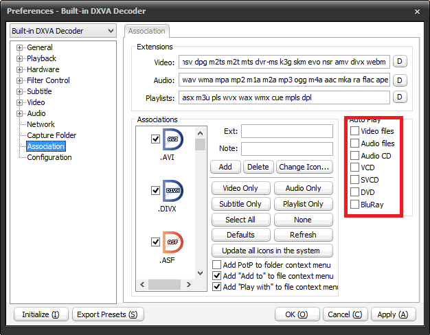Open the Built-in DXVA Decoder preset dropdown

63,31
